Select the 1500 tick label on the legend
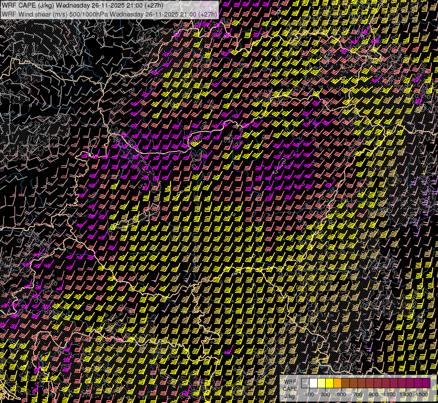Image resolution: width=438 pixels, height=403 pixels. pyautogui.click(x=422, y=394)
